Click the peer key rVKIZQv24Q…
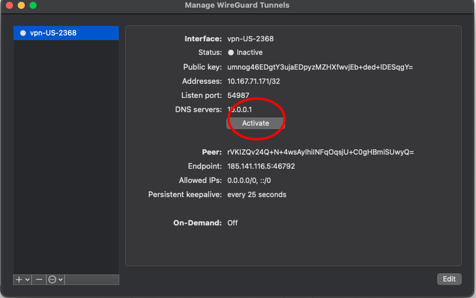This screenshot has height=298, width=476. [x=320, y=152]
